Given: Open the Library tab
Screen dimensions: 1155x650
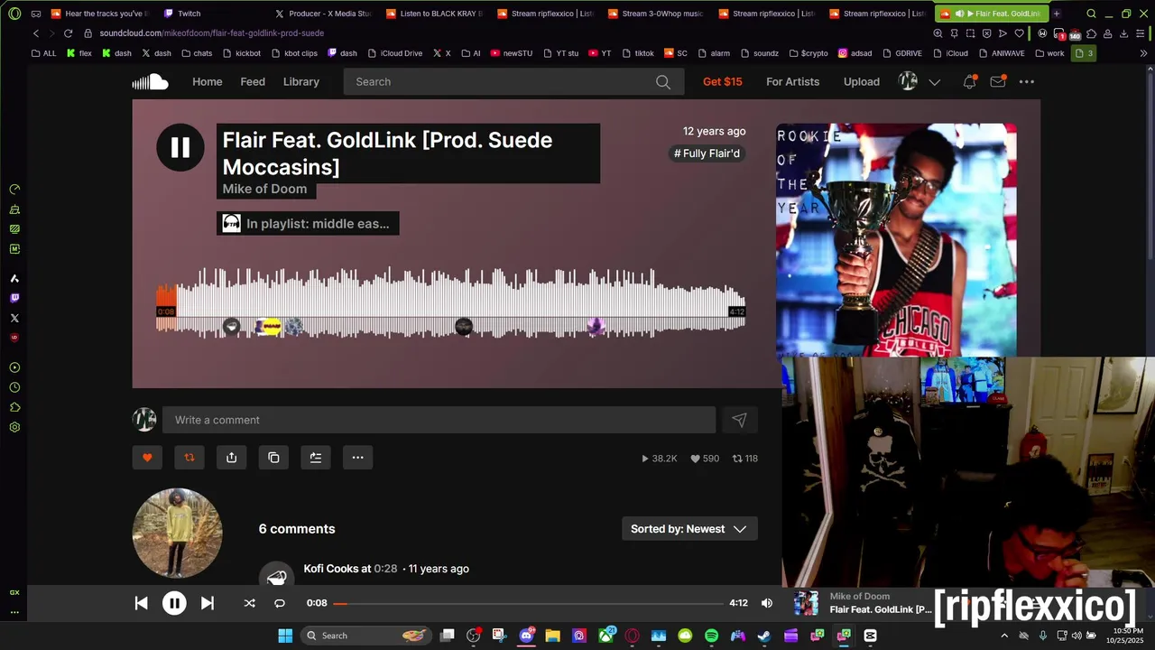Looking at the screenshot, I should pyautogui.click(x=301, y=81).
